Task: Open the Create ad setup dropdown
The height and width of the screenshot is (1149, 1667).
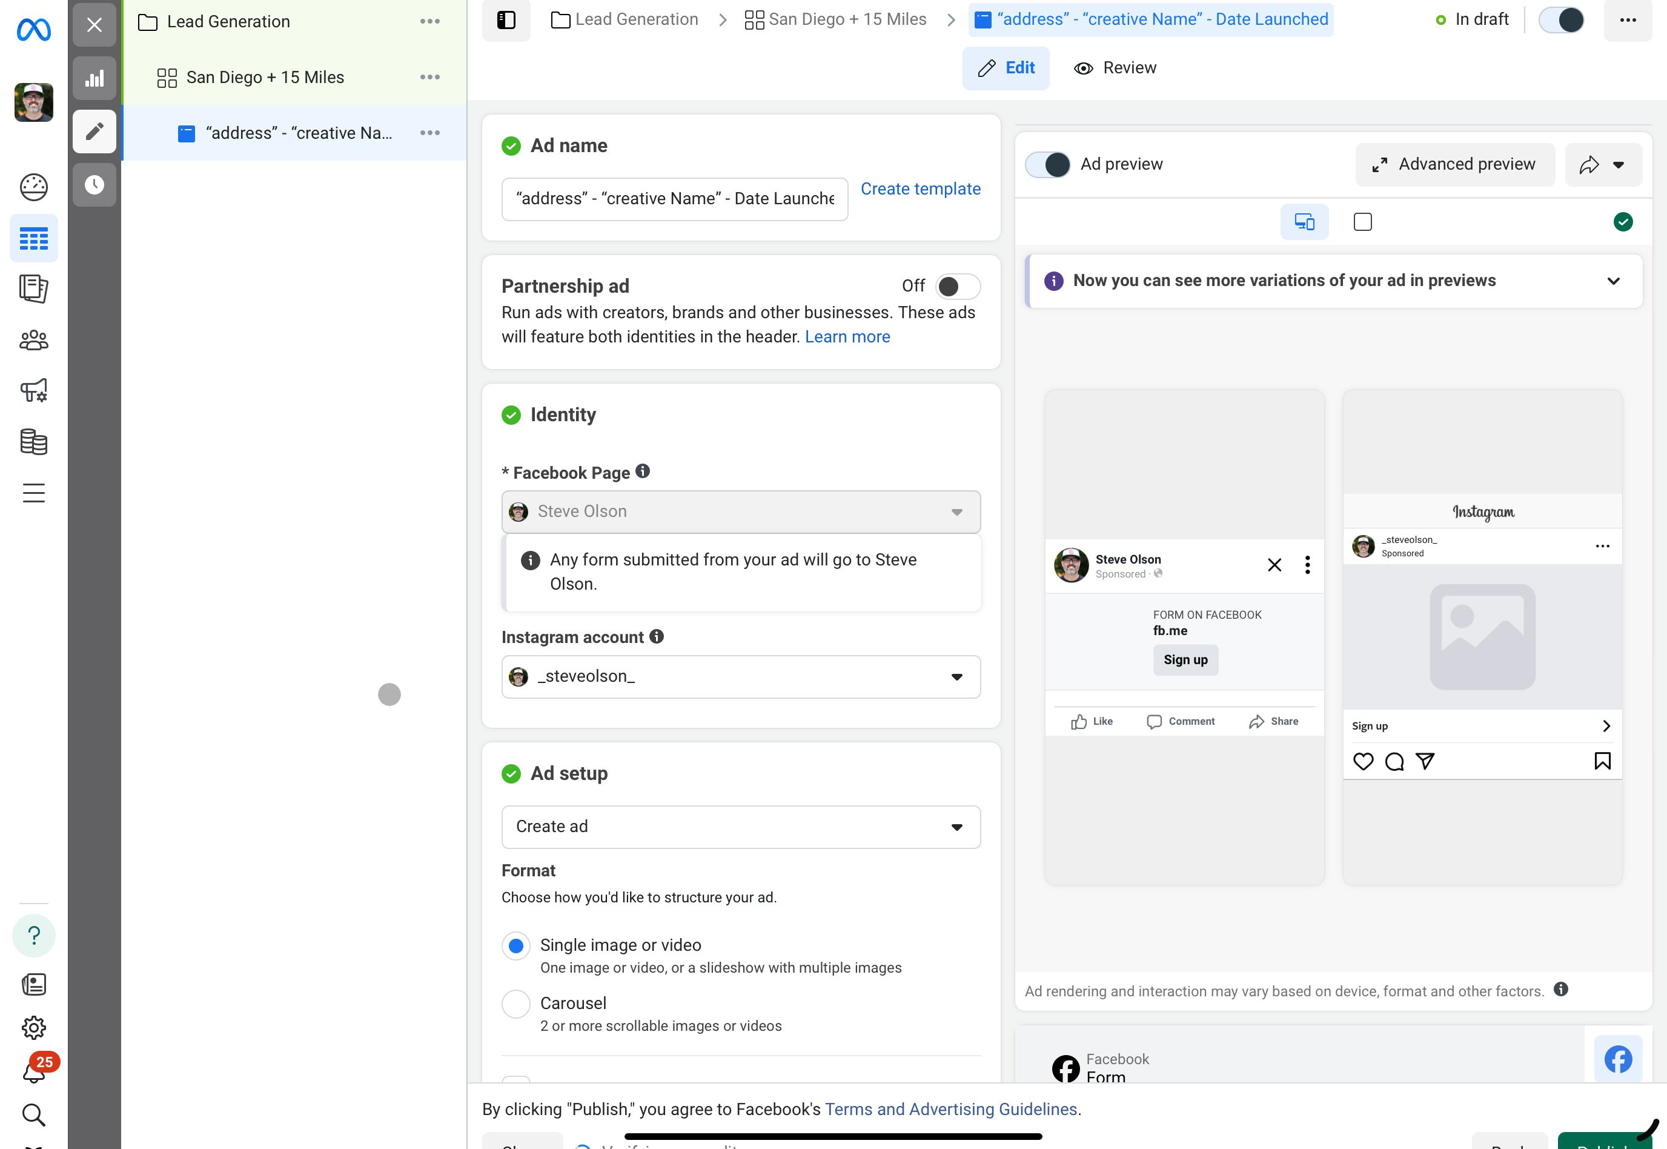Action: coord(740,827)
